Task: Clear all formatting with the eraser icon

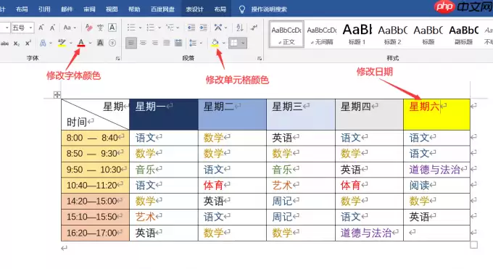Action: [89, 28]
